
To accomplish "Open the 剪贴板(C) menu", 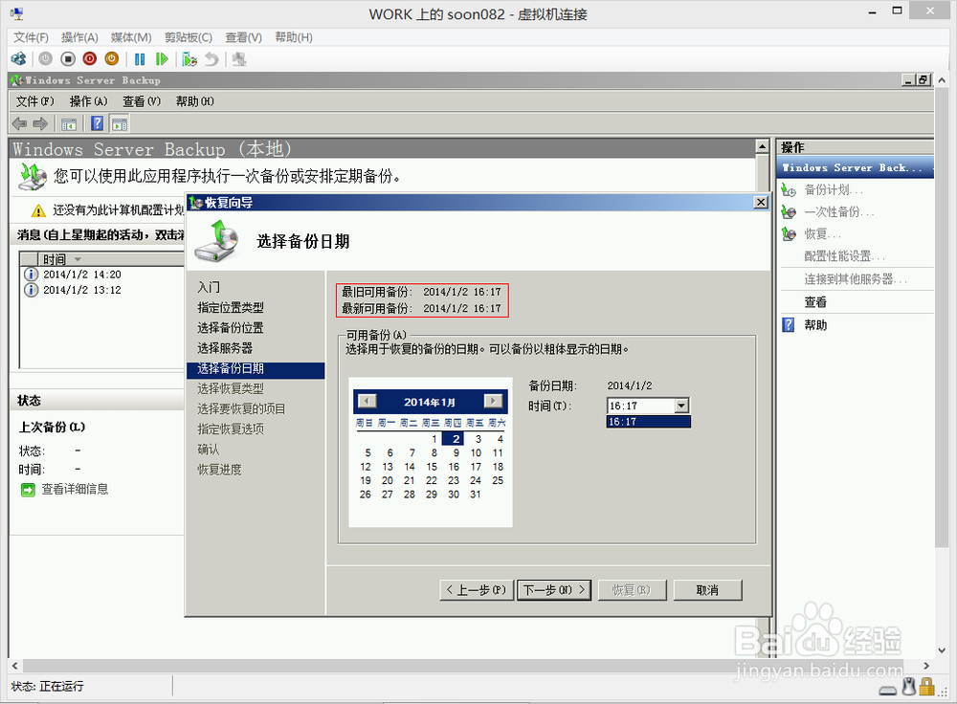I will point(189,38).
